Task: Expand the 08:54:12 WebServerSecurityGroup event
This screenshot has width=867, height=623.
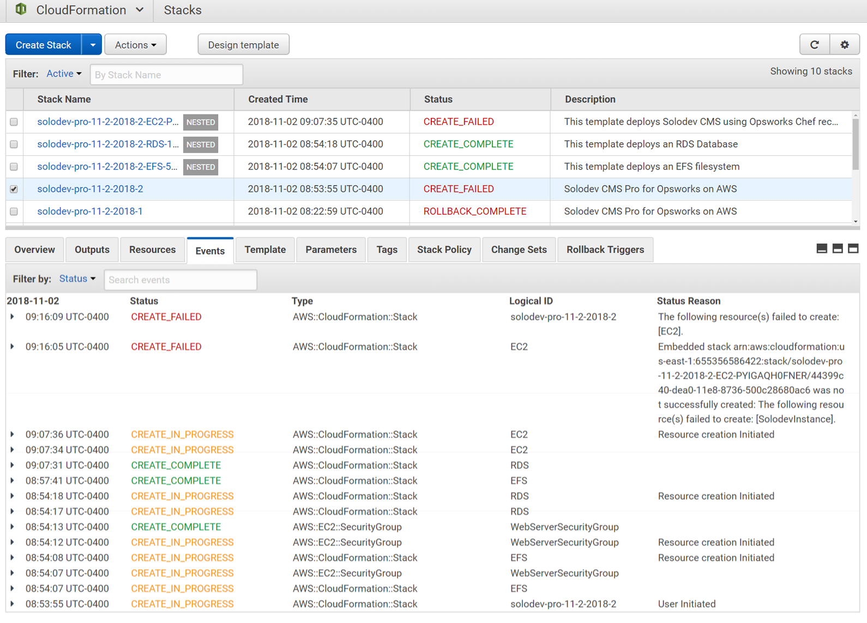Action: click(12, 542)
